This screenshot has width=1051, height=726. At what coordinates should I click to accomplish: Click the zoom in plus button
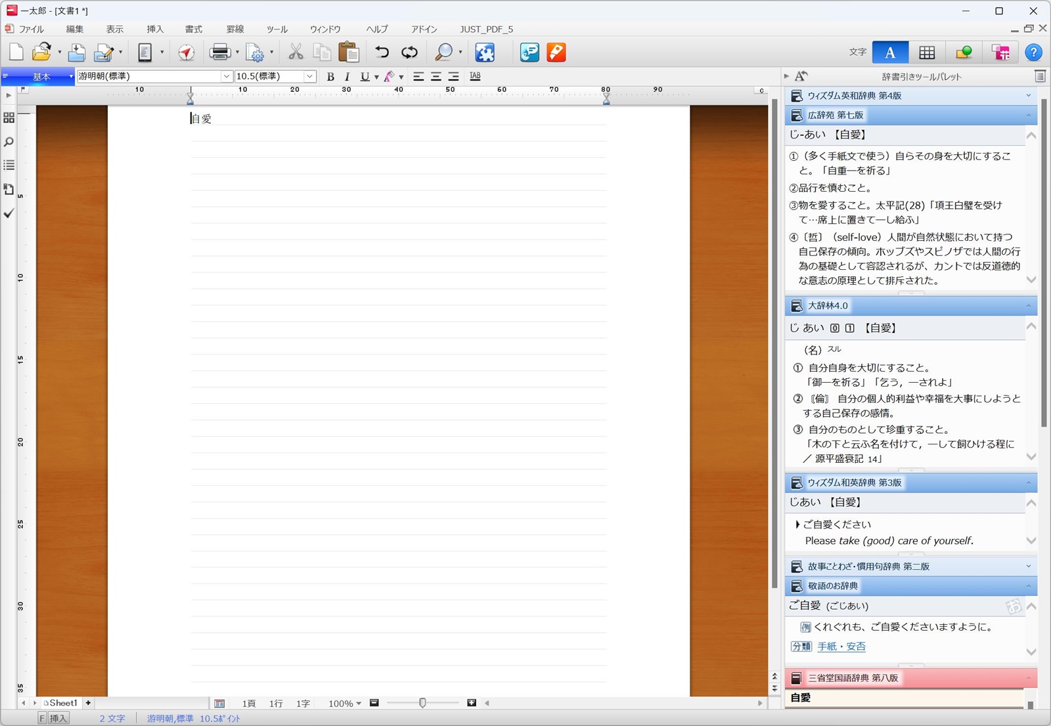[x=472, y=703]
